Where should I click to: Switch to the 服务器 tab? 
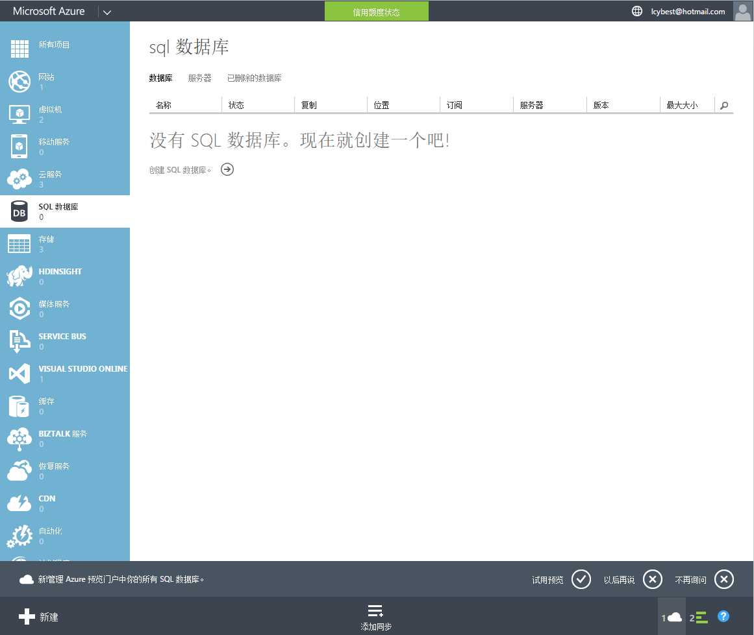pyautogui.click(x=199, y=78)
